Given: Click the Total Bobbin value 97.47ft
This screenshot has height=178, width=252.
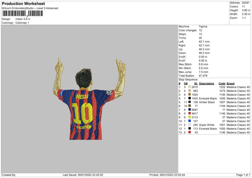Looking at the screenshot, I should tap(203, 76).
